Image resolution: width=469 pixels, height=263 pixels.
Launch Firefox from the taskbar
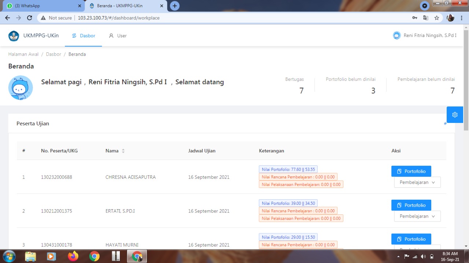click(x=73, y=256)
